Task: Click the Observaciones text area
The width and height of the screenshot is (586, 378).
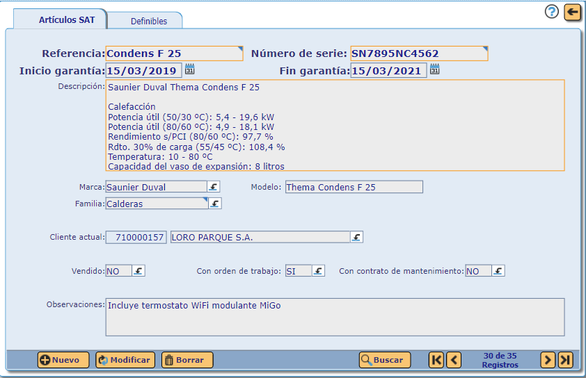Action: tap(335, 317)
